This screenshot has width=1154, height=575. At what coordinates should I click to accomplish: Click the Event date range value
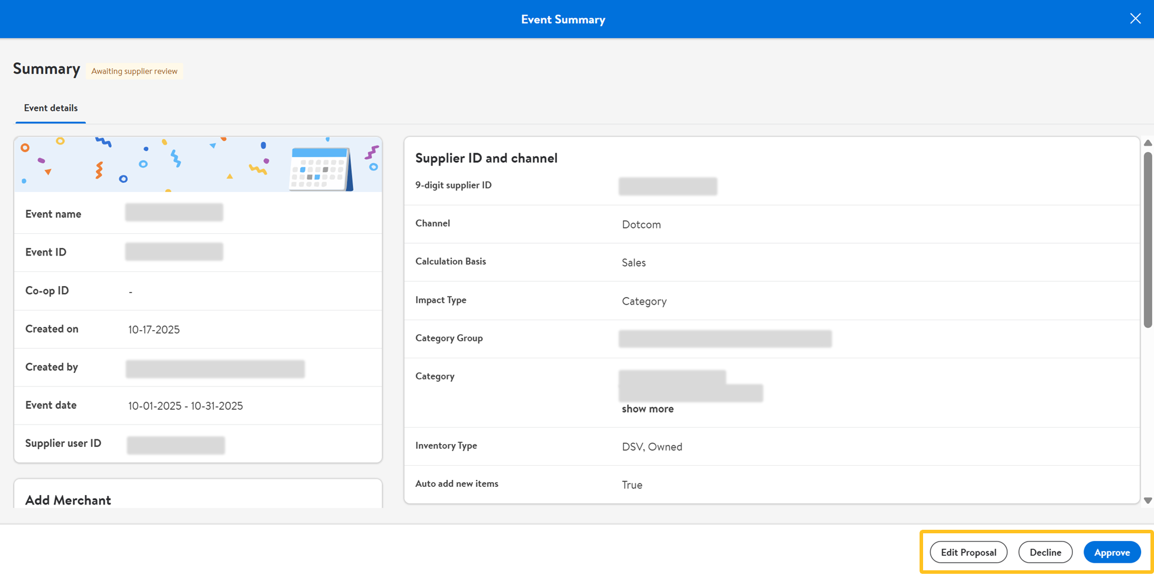pyautogui.click(x=186, y=406)
